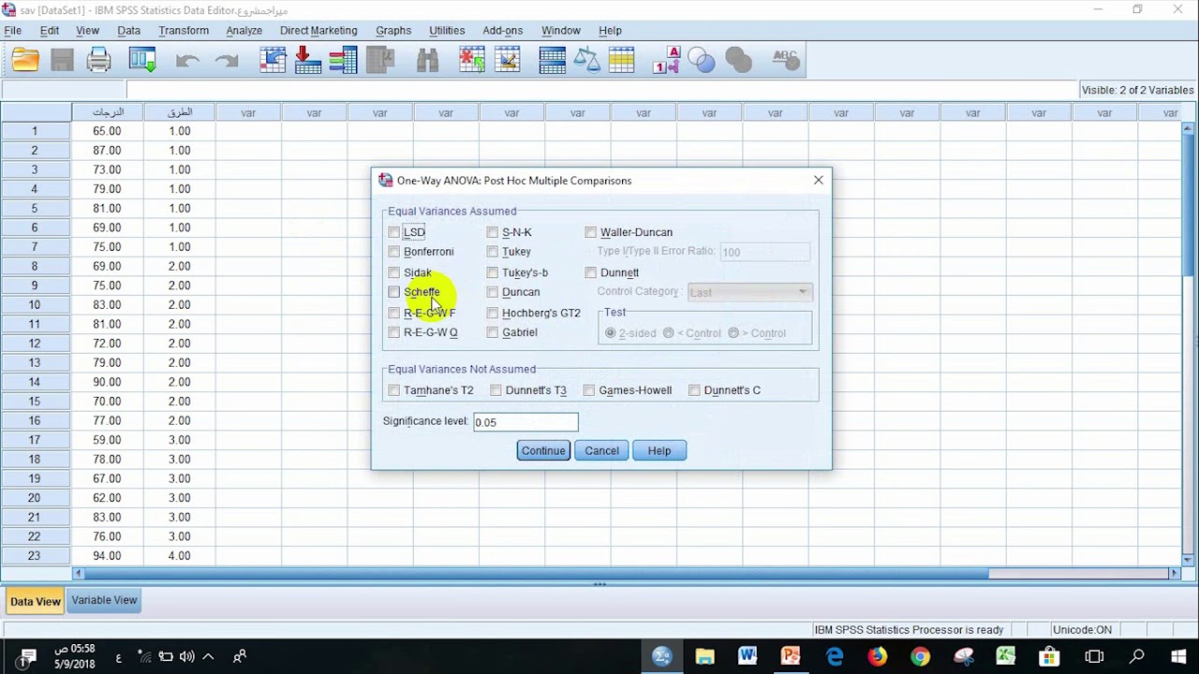Switch to Word in the taskbar
The image size is (1199, 674).
(748, 656)
